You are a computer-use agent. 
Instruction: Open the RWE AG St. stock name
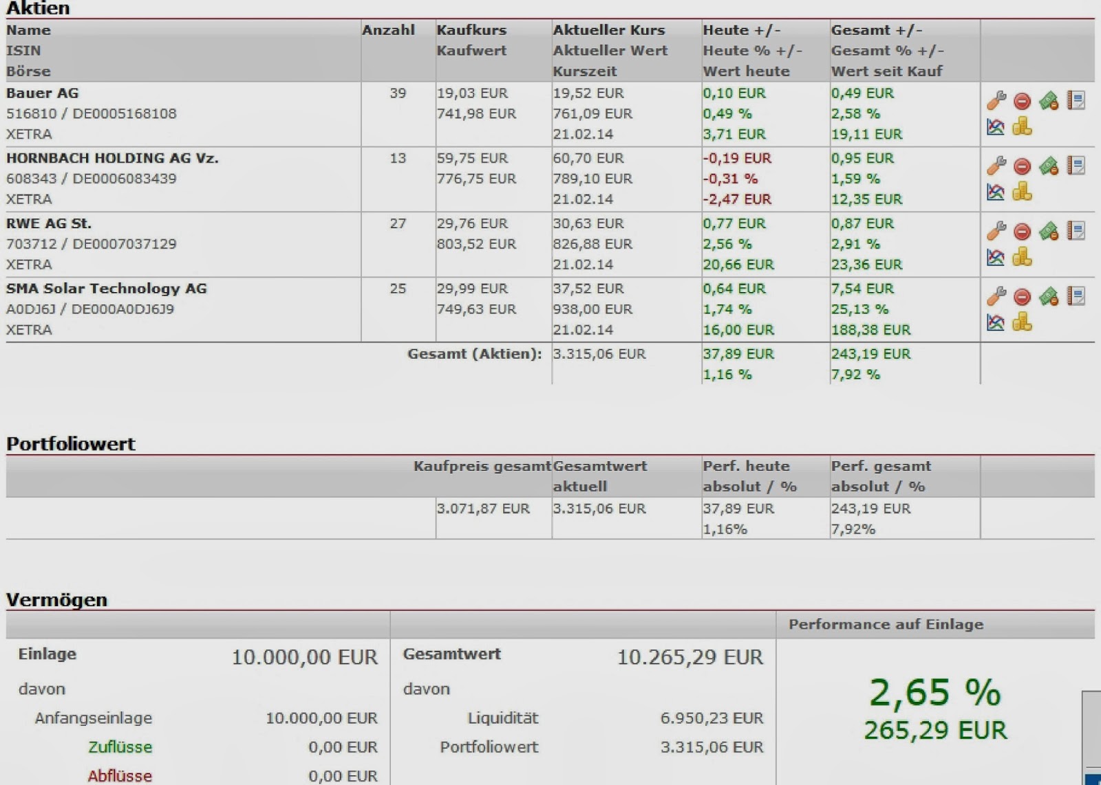[x=49, y=223]
